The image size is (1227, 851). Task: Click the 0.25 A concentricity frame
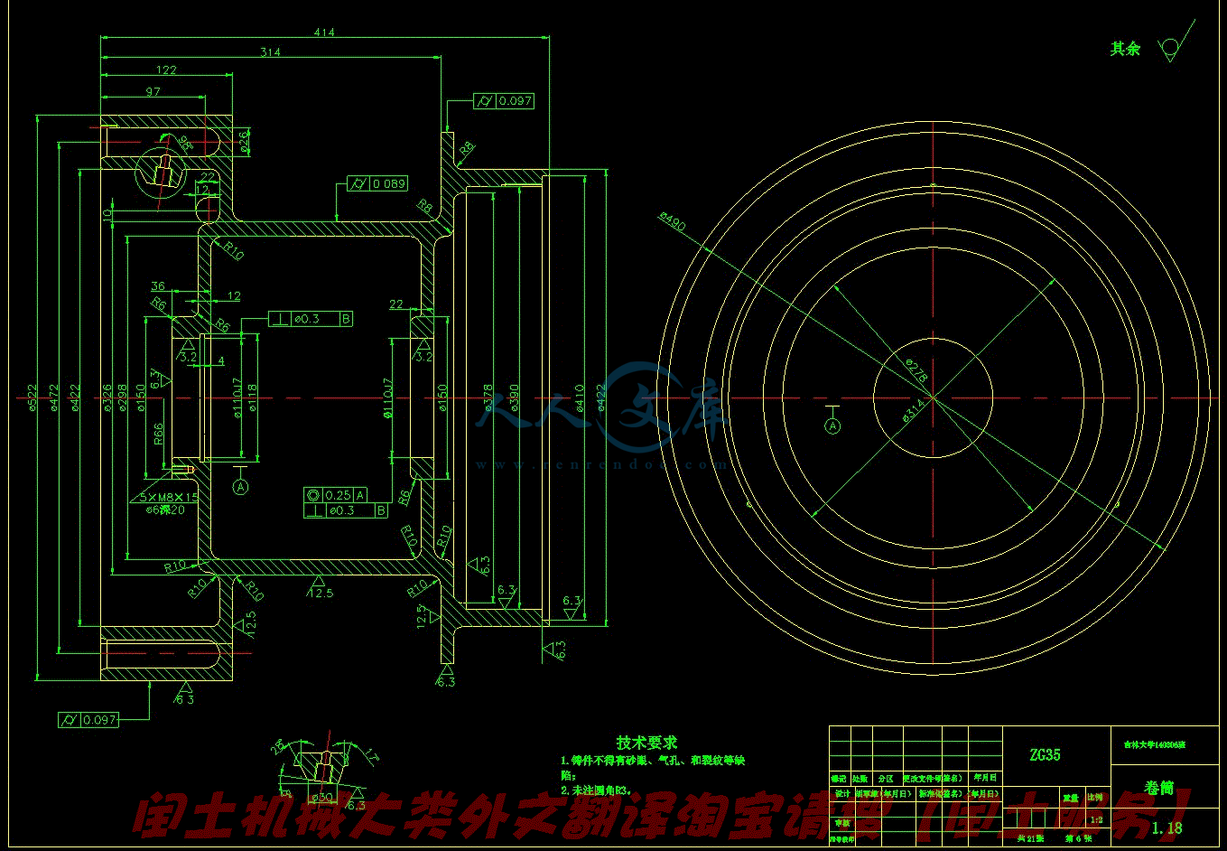click(x=336, y=495)
